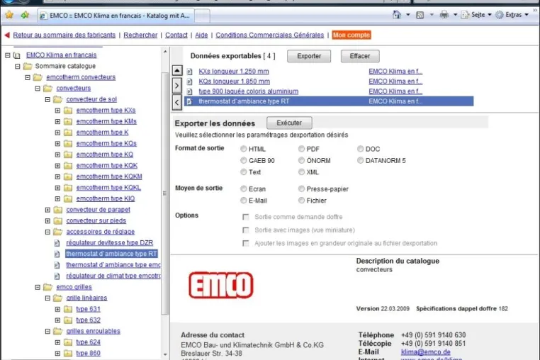
Task: Click the Home page icon
Action: tap(397, 15)
